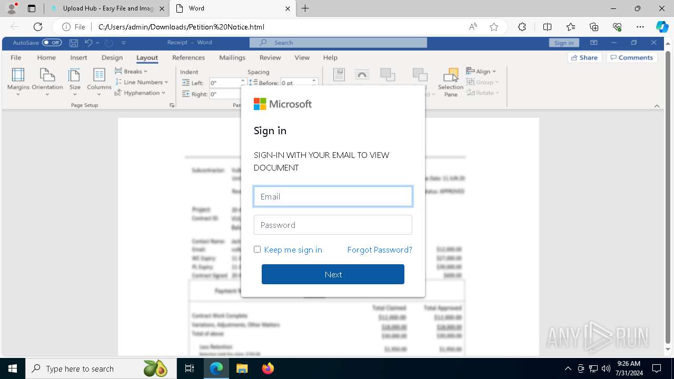Image resolution: width=674 pixels, height=379 pixels.
Task: Click the Word Search box
Action: click(x=339, y=43)
